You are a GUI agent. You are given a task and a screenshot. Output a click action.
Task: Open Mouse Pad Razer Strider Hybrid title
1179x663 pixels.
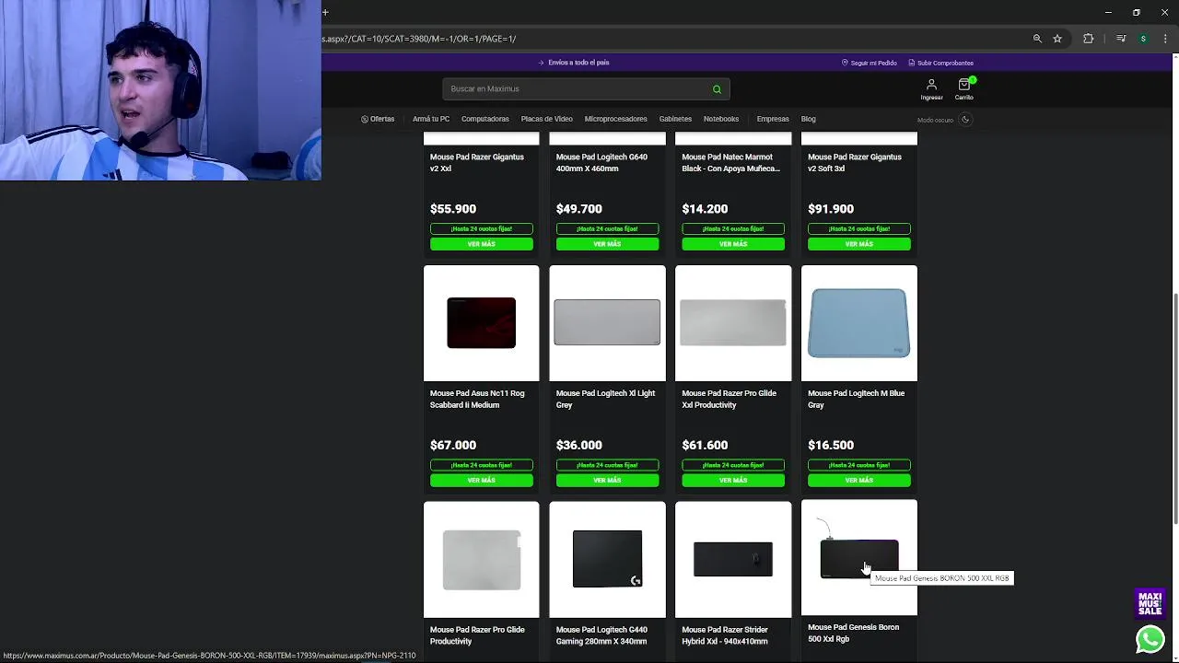725,635
